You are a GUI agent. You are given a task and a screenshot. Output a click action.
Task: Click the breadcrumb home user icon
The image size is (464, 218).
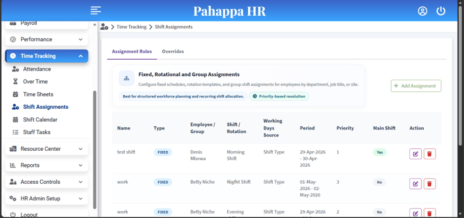click(104, 27)
